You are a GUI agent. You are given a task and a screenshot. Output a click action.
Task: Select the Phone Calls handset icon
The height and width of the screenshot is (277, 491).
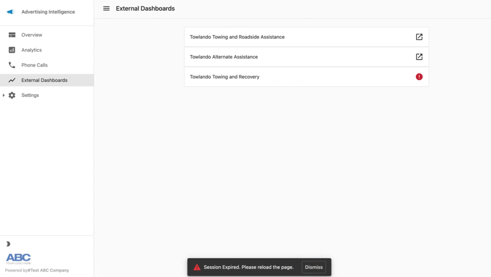(12, 65)
